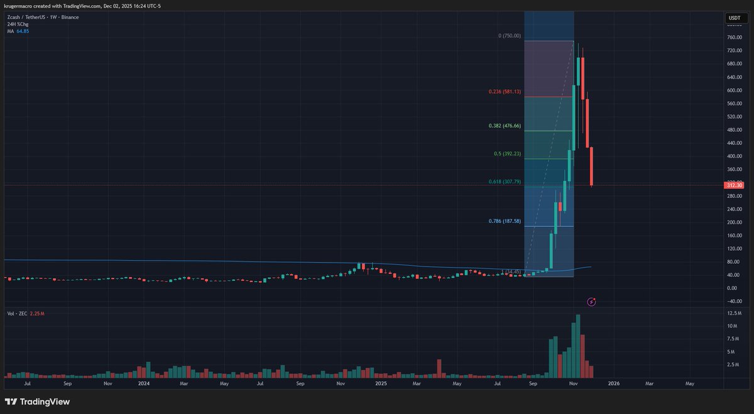Viewport: 754px width, 414px height.
Task: Click the 0.00 price axis label
Action: [x=732, y=288]
